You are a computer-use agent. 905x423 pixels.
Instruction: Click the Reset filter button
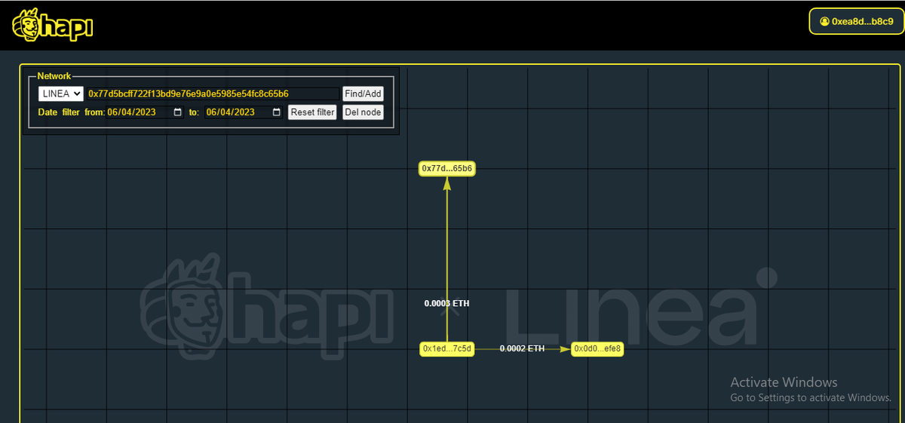[x=312, y=112]
